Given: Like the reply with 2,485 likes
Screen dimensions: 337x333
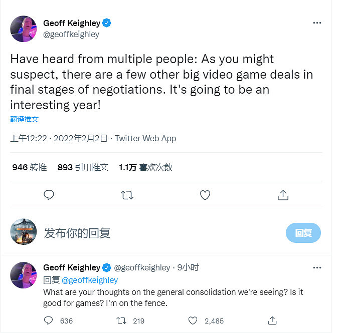Looking at the screenshot, I should 193,320.
